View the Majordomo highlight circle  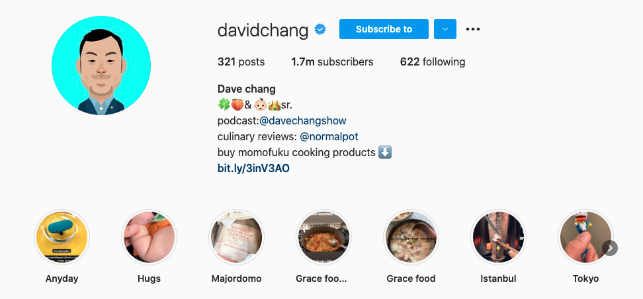(237, 237)
